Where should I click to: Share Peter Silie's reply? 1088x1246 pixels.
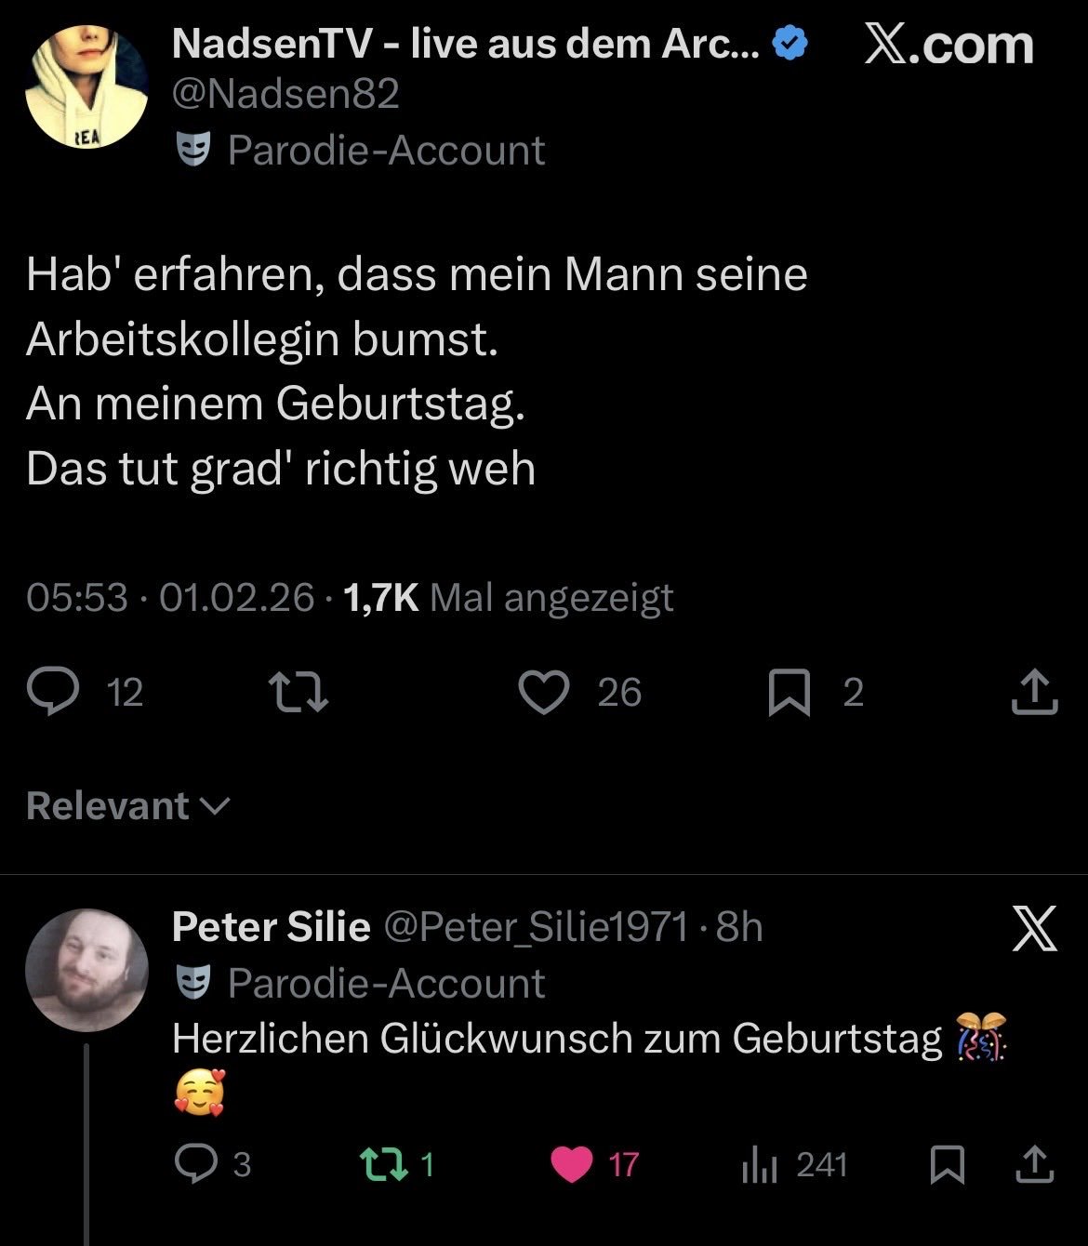coord(1034,1164)
